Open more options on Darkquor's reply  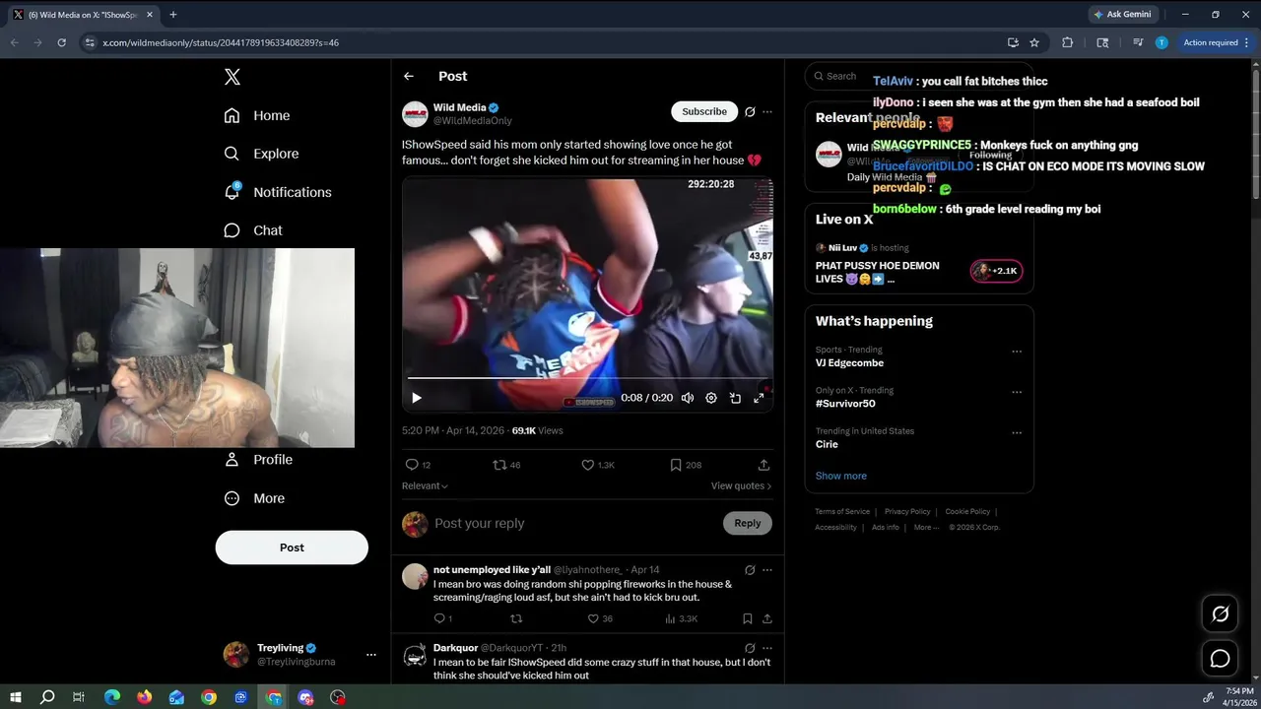(x=767, y=648)
